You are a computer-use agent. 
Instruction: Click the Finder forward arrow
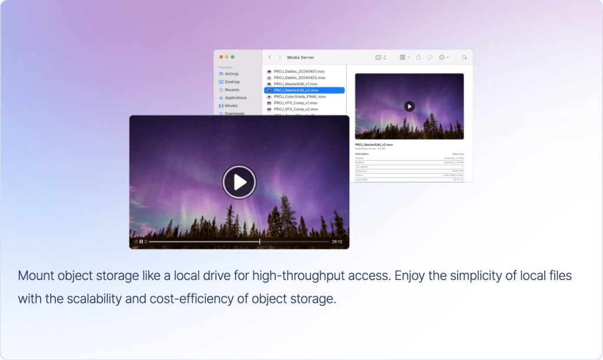[x=280, y=58]
